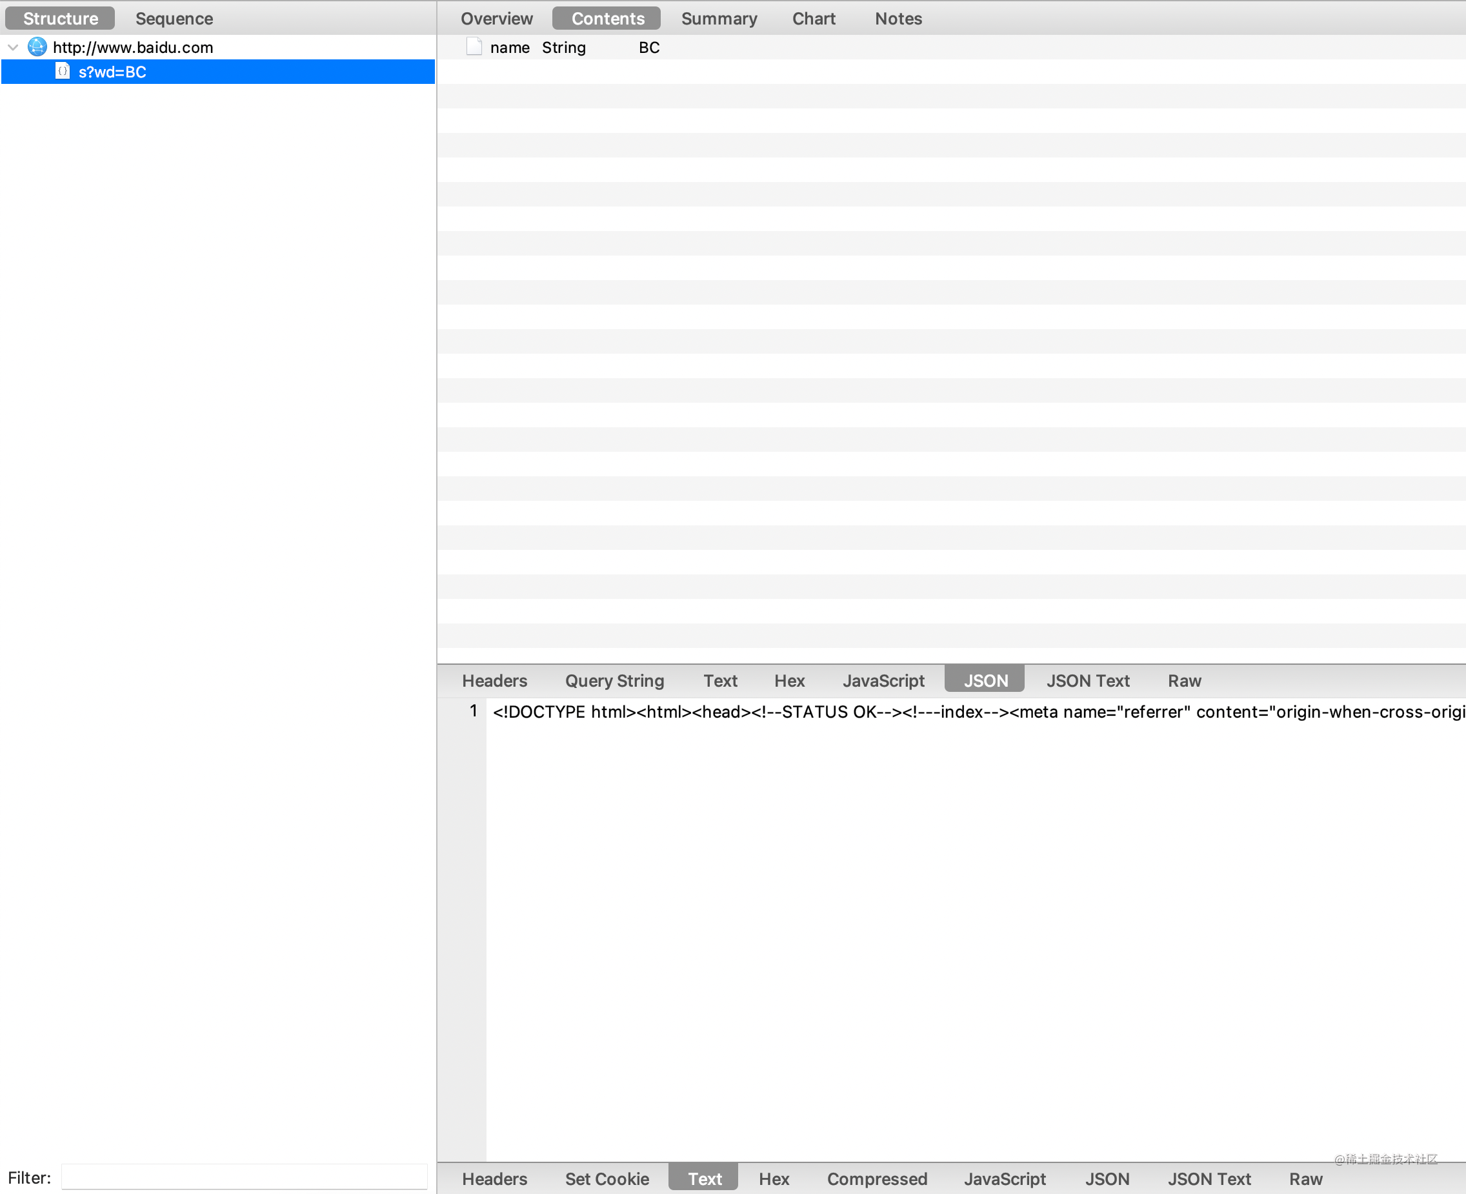Select the Structure view tab
The height and width of the screenshot is (1194, 1466).
click(x=61, y=19)
